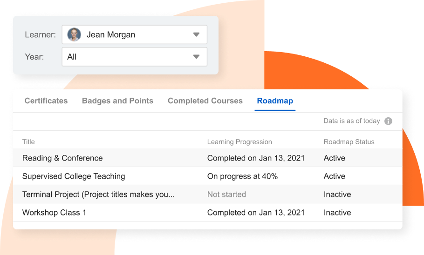
Task: Open the Year selector showing All
Action: 134,57
